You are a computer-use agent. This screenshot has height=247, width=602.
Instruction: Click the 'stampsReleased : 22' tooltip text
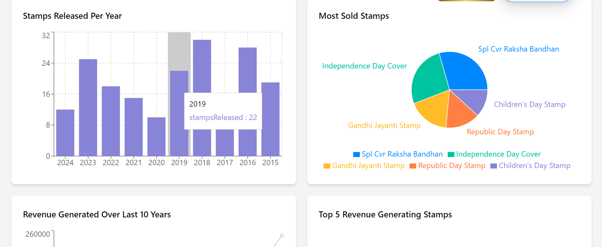[x=223, y=117]
